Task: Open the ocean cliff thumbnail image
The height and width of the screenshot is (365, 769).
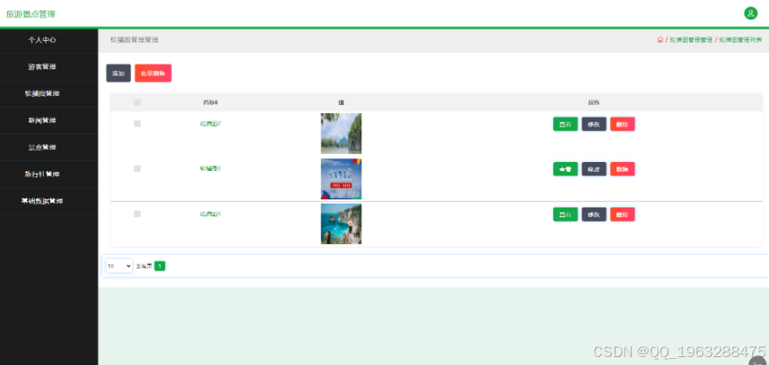Action: click(342, 223)
